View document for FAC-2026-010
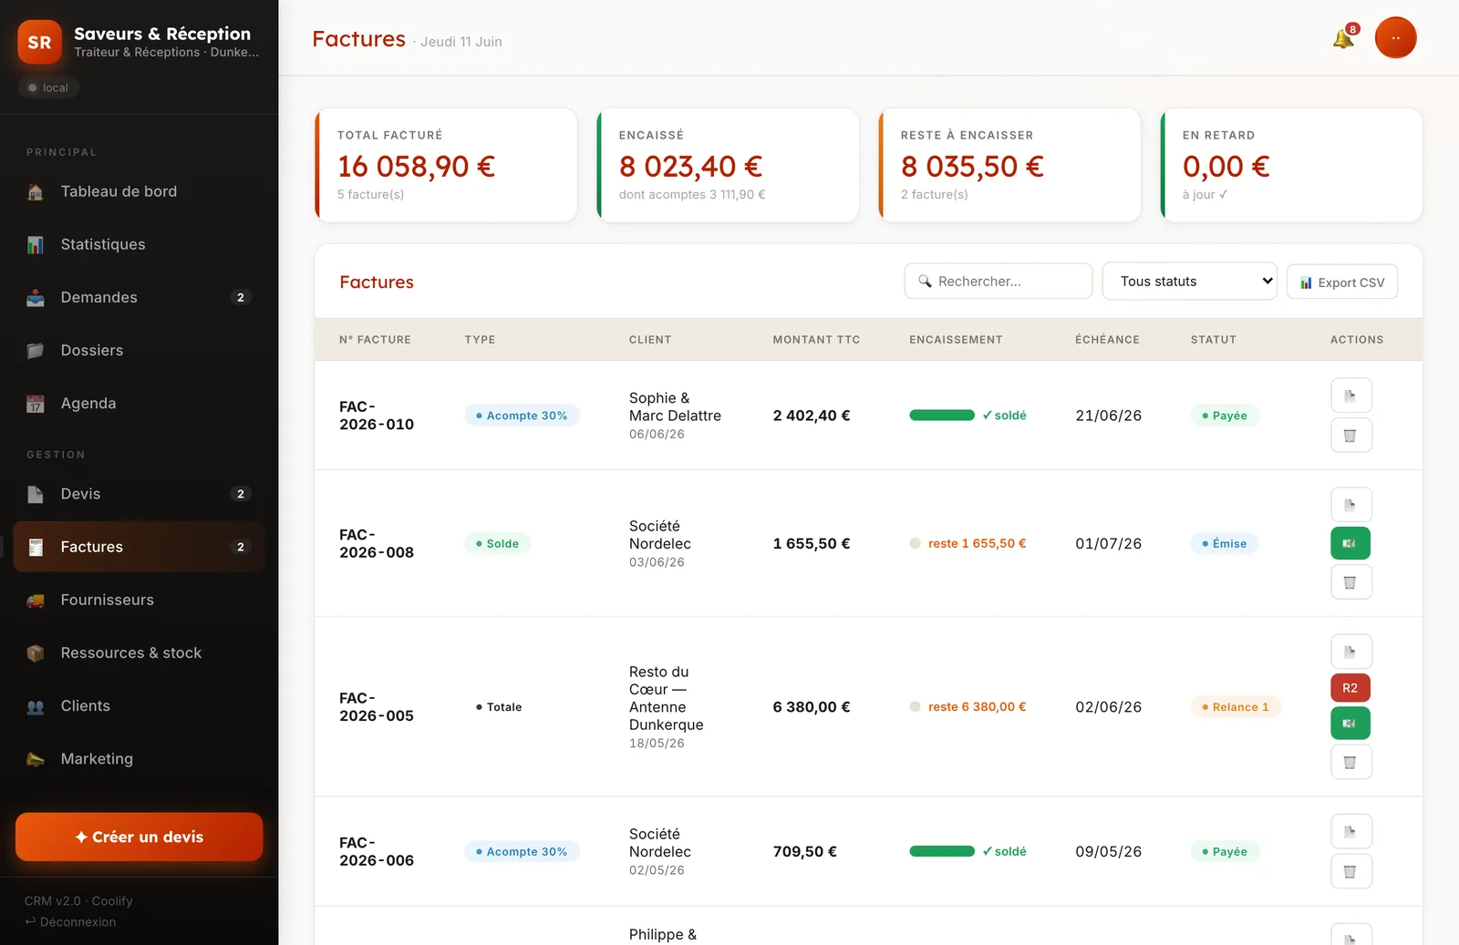Viewport: 1459px width, 945px height. pos(1350,395)
